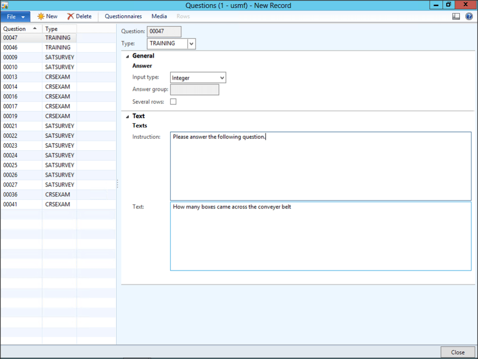Open Help via the question mark icon
Screen dimensions: 478x359
coord(469,16)
